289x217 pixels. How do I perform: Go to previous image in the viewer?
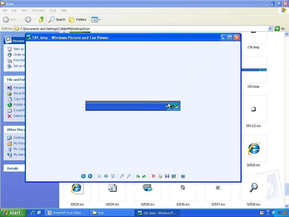click(x=83, y=176)
